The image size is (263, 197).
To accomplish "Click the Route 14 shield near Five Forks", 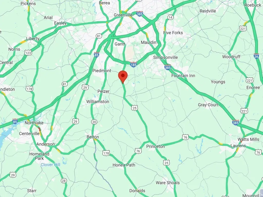I will point(170,17).
